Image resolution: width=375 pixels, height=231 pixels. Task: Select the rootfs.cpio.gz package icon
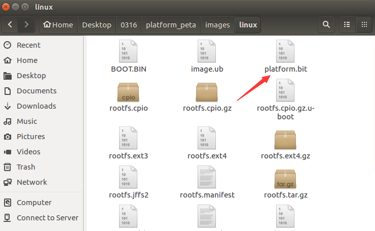[x=207, y=92]
